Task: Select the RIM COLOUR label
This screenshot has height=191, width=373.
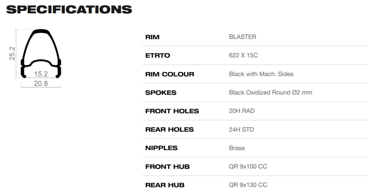Action: pyautogui.click(x=170, y=74)
